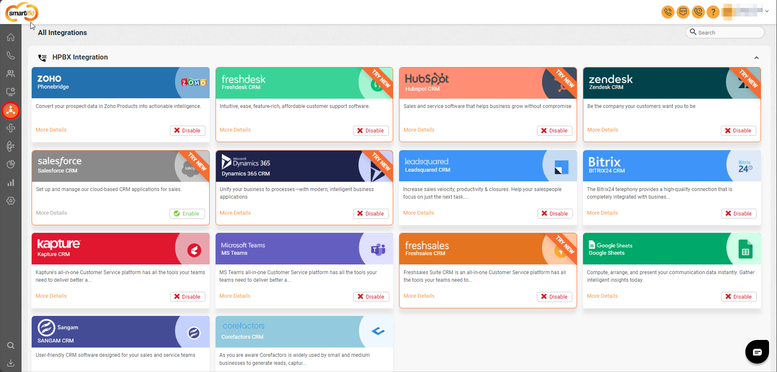777x372 pixels.
Task: Open More Details for Leadsquared CRM
Action: (418, 213)
